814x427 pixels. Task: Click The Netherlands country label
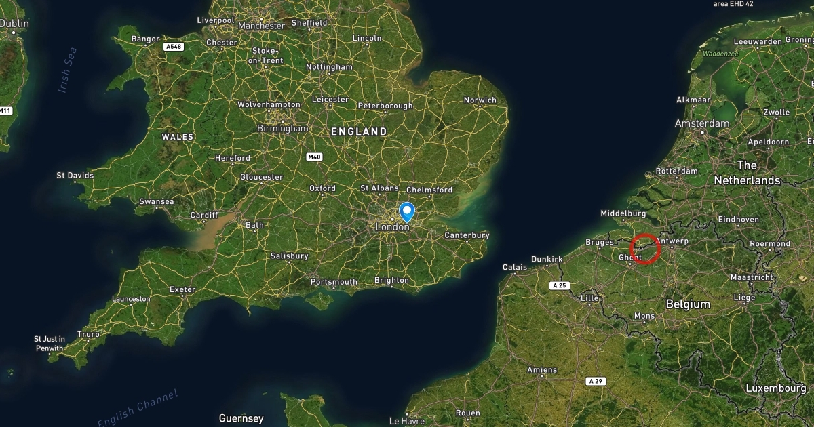point(747,173)
